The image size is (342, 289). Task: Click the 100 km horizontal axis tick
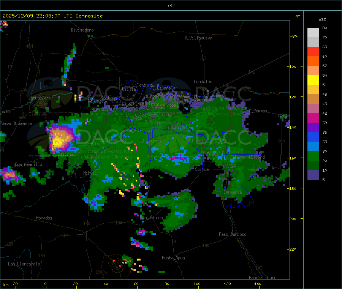click(197, 284)
